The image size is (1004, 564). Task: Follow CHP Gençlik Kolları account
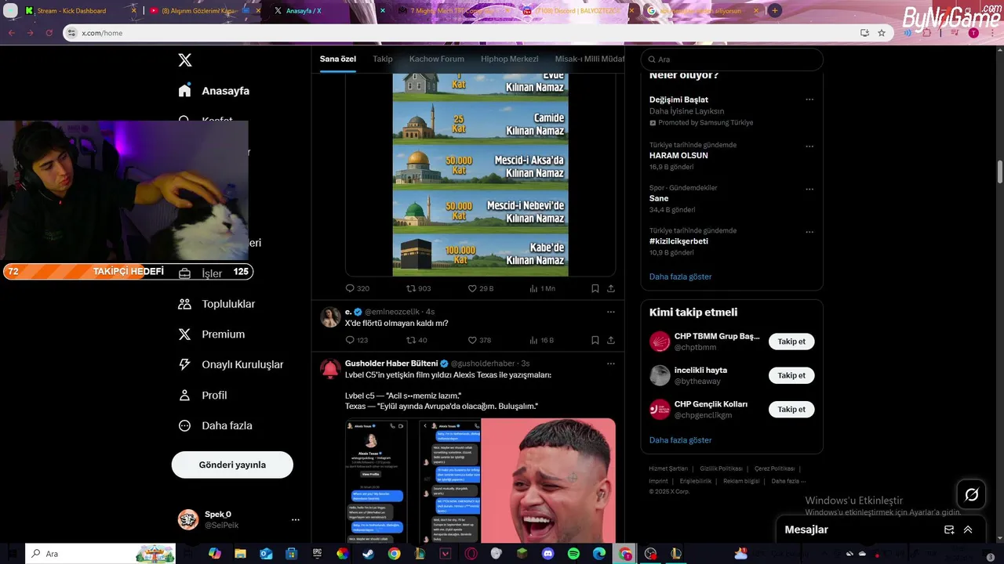pos(791,409)
